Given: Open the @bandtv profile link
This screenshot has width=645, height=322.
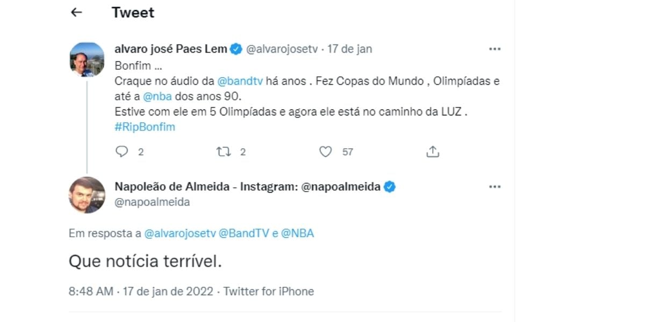Looking at the screenshot, I should pos(239,81).
